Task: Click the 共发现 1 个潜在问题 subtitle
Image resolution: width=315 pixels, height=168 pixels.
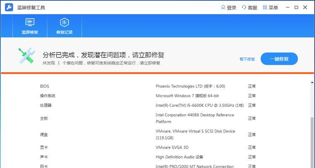Action: [101, 63]
